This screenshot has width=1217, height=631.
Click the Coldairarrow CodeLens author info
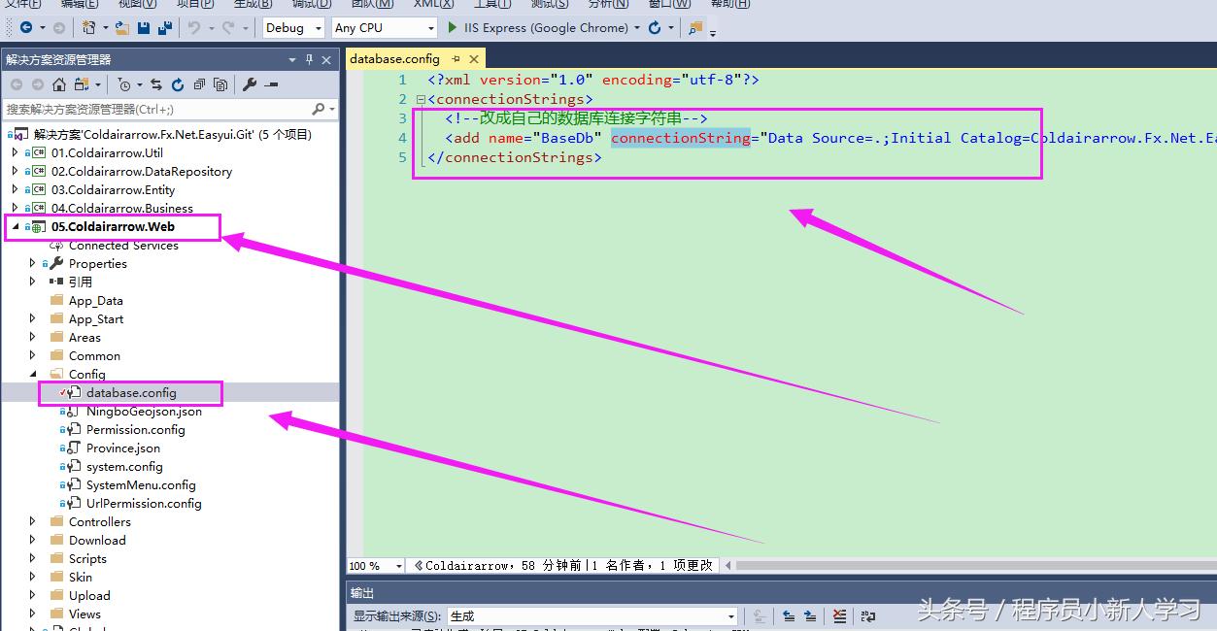pos(456,565)
